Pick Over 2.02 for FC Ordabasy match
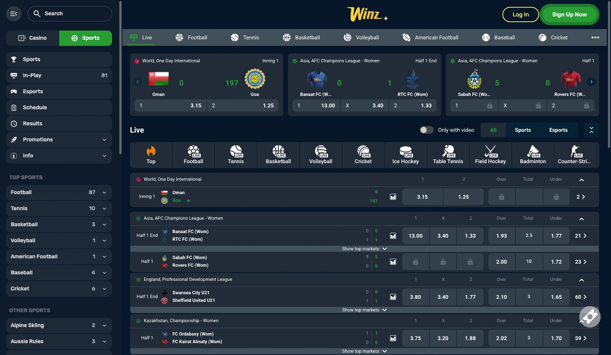This screenshot has height=355, width=611. click(x=501, y=338)
